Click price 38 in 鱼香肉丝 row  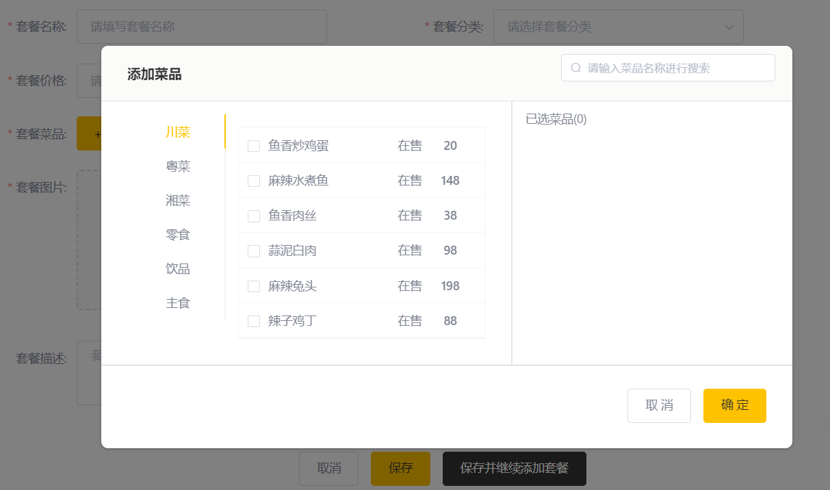click(x=450, y=216)
